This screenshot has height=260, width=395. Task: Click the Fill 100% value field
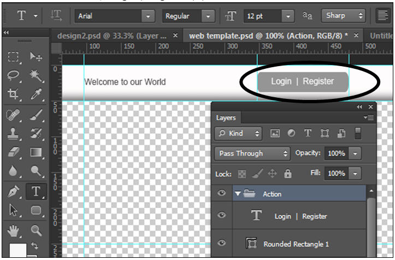[x=337, y=173]
